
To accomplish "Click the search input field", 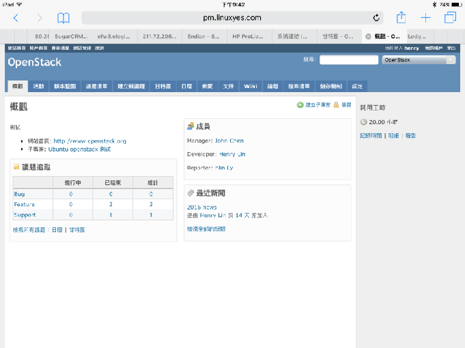I will (x=349, y=59).
